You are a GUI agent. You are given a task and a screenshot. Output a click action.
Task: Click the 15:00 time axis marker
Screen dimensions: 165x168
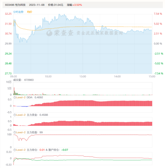152,76
